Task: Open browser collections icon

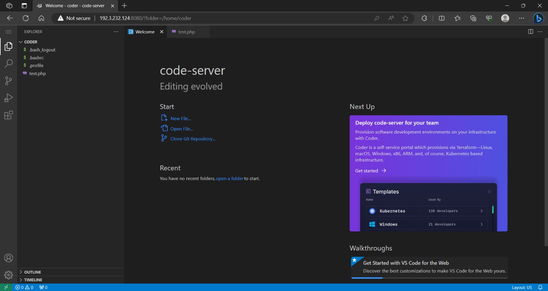Action: tap(473, 18)
